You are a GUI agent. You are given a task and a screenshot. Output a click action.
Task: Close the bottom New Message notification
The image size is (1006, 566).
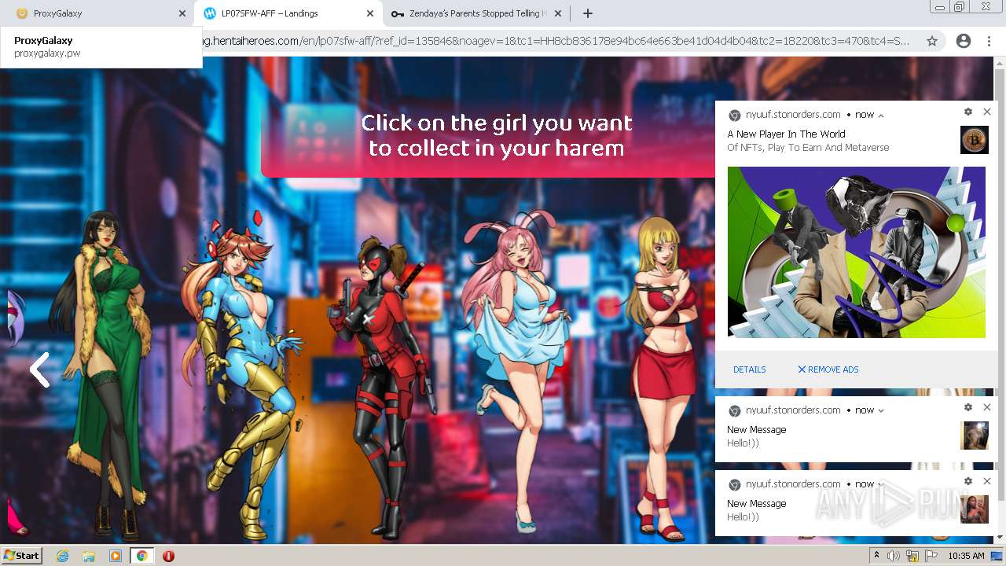(x=987, y=481)
